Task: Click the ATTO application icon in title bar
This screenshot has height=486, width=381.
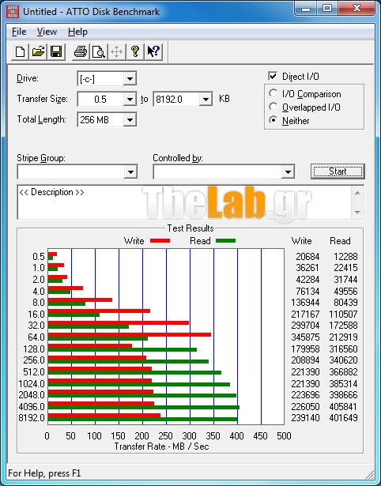Action: pos(13,12)
